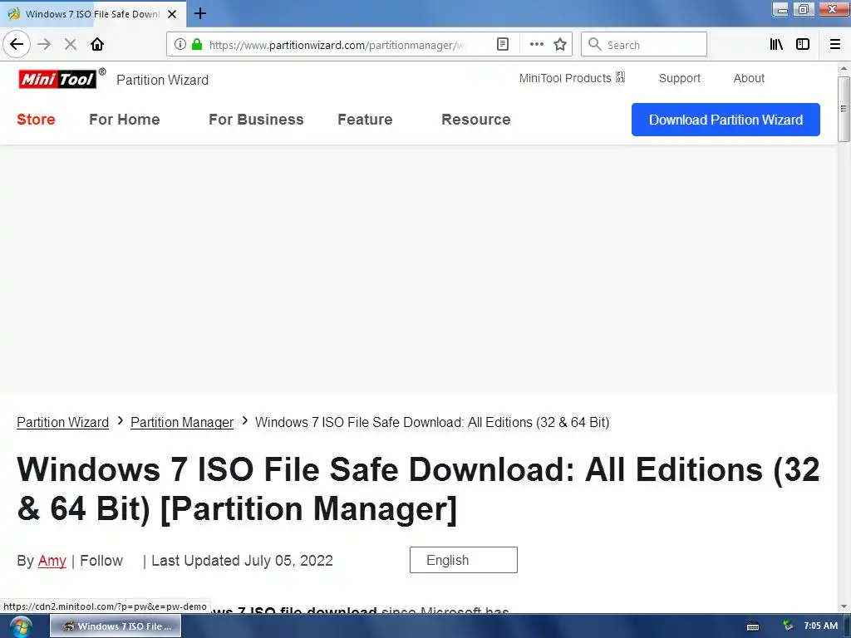Image resolution: width=851 pixels, height=638 pixels.
Task: Show site information icon in address bar
Action: (180, 44)
